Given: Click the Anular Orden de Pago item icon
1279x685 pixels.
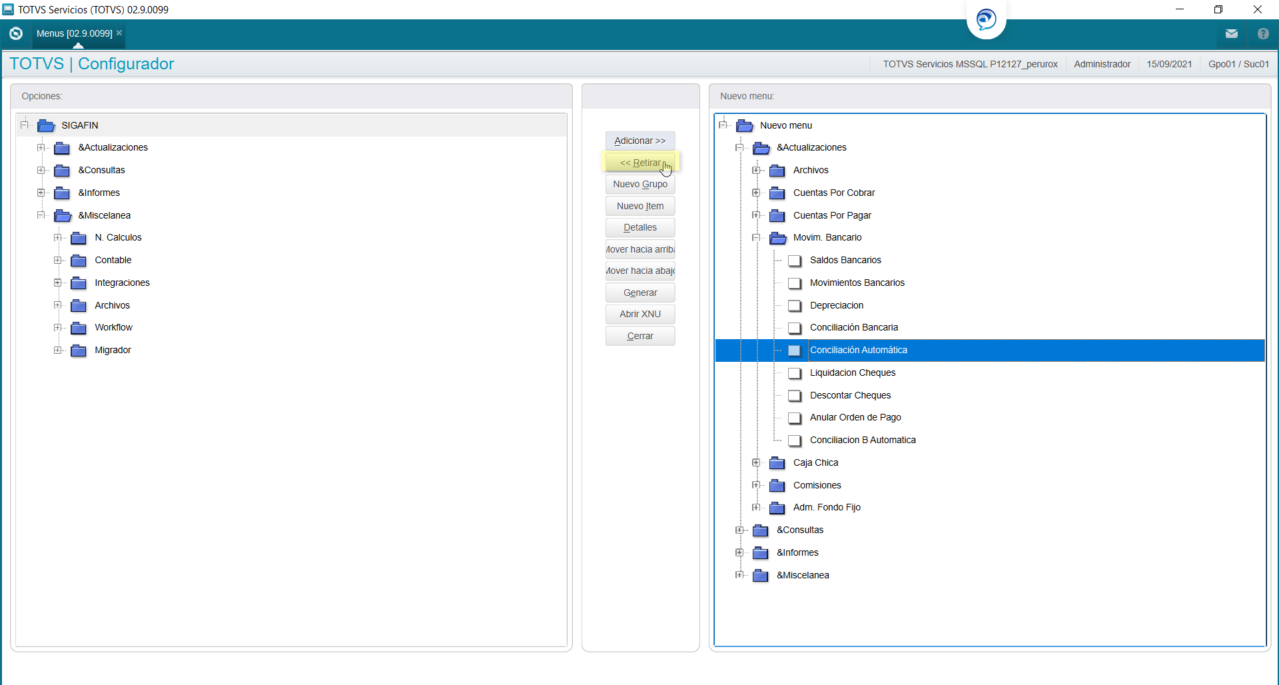Looking at the screenshot, I should coord(795,418).
